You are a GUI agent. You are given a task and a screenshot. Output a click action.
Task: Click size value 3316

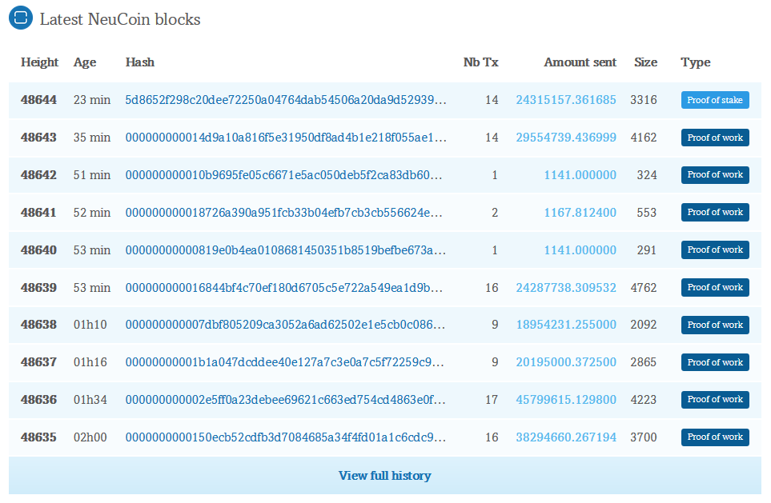pyautogui.click(x=644, y=100)
